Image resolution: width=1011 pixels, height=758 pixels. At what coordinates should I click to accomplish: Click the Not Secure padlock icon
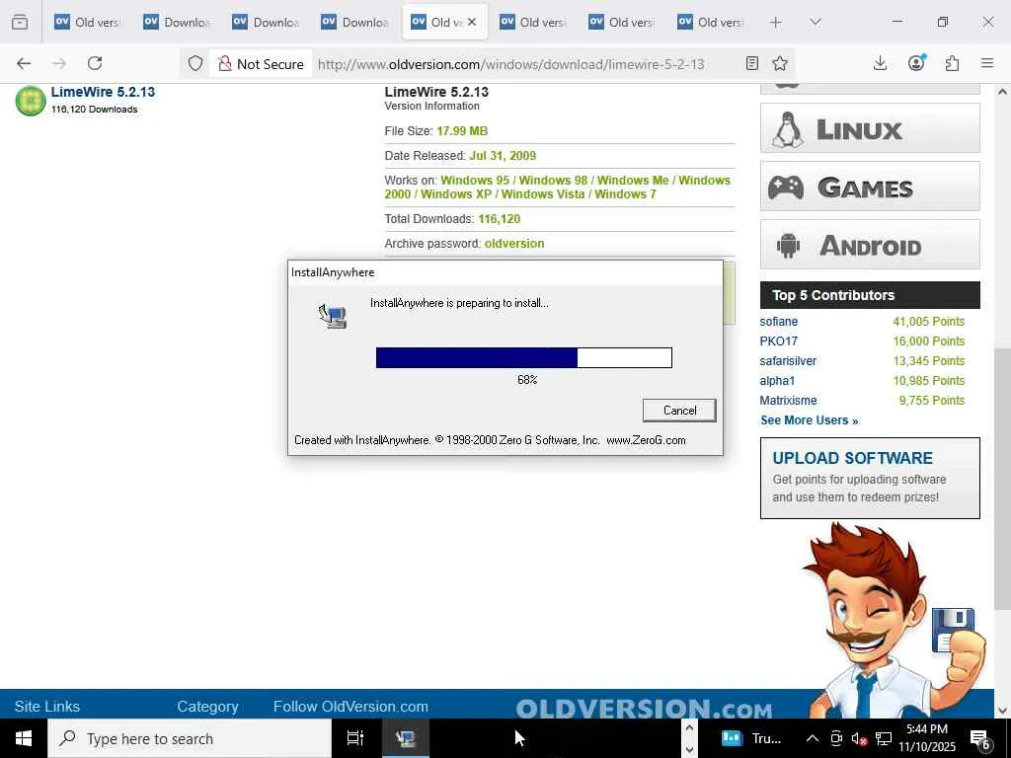(224, 63)
